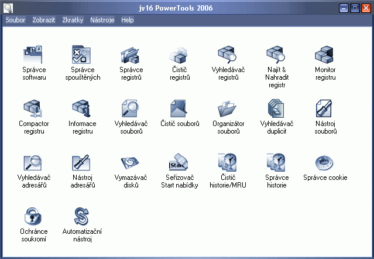The height and width of the screenshot is (259, 374).
Task: Open Správce registrů tool
Action: [131, 55]
